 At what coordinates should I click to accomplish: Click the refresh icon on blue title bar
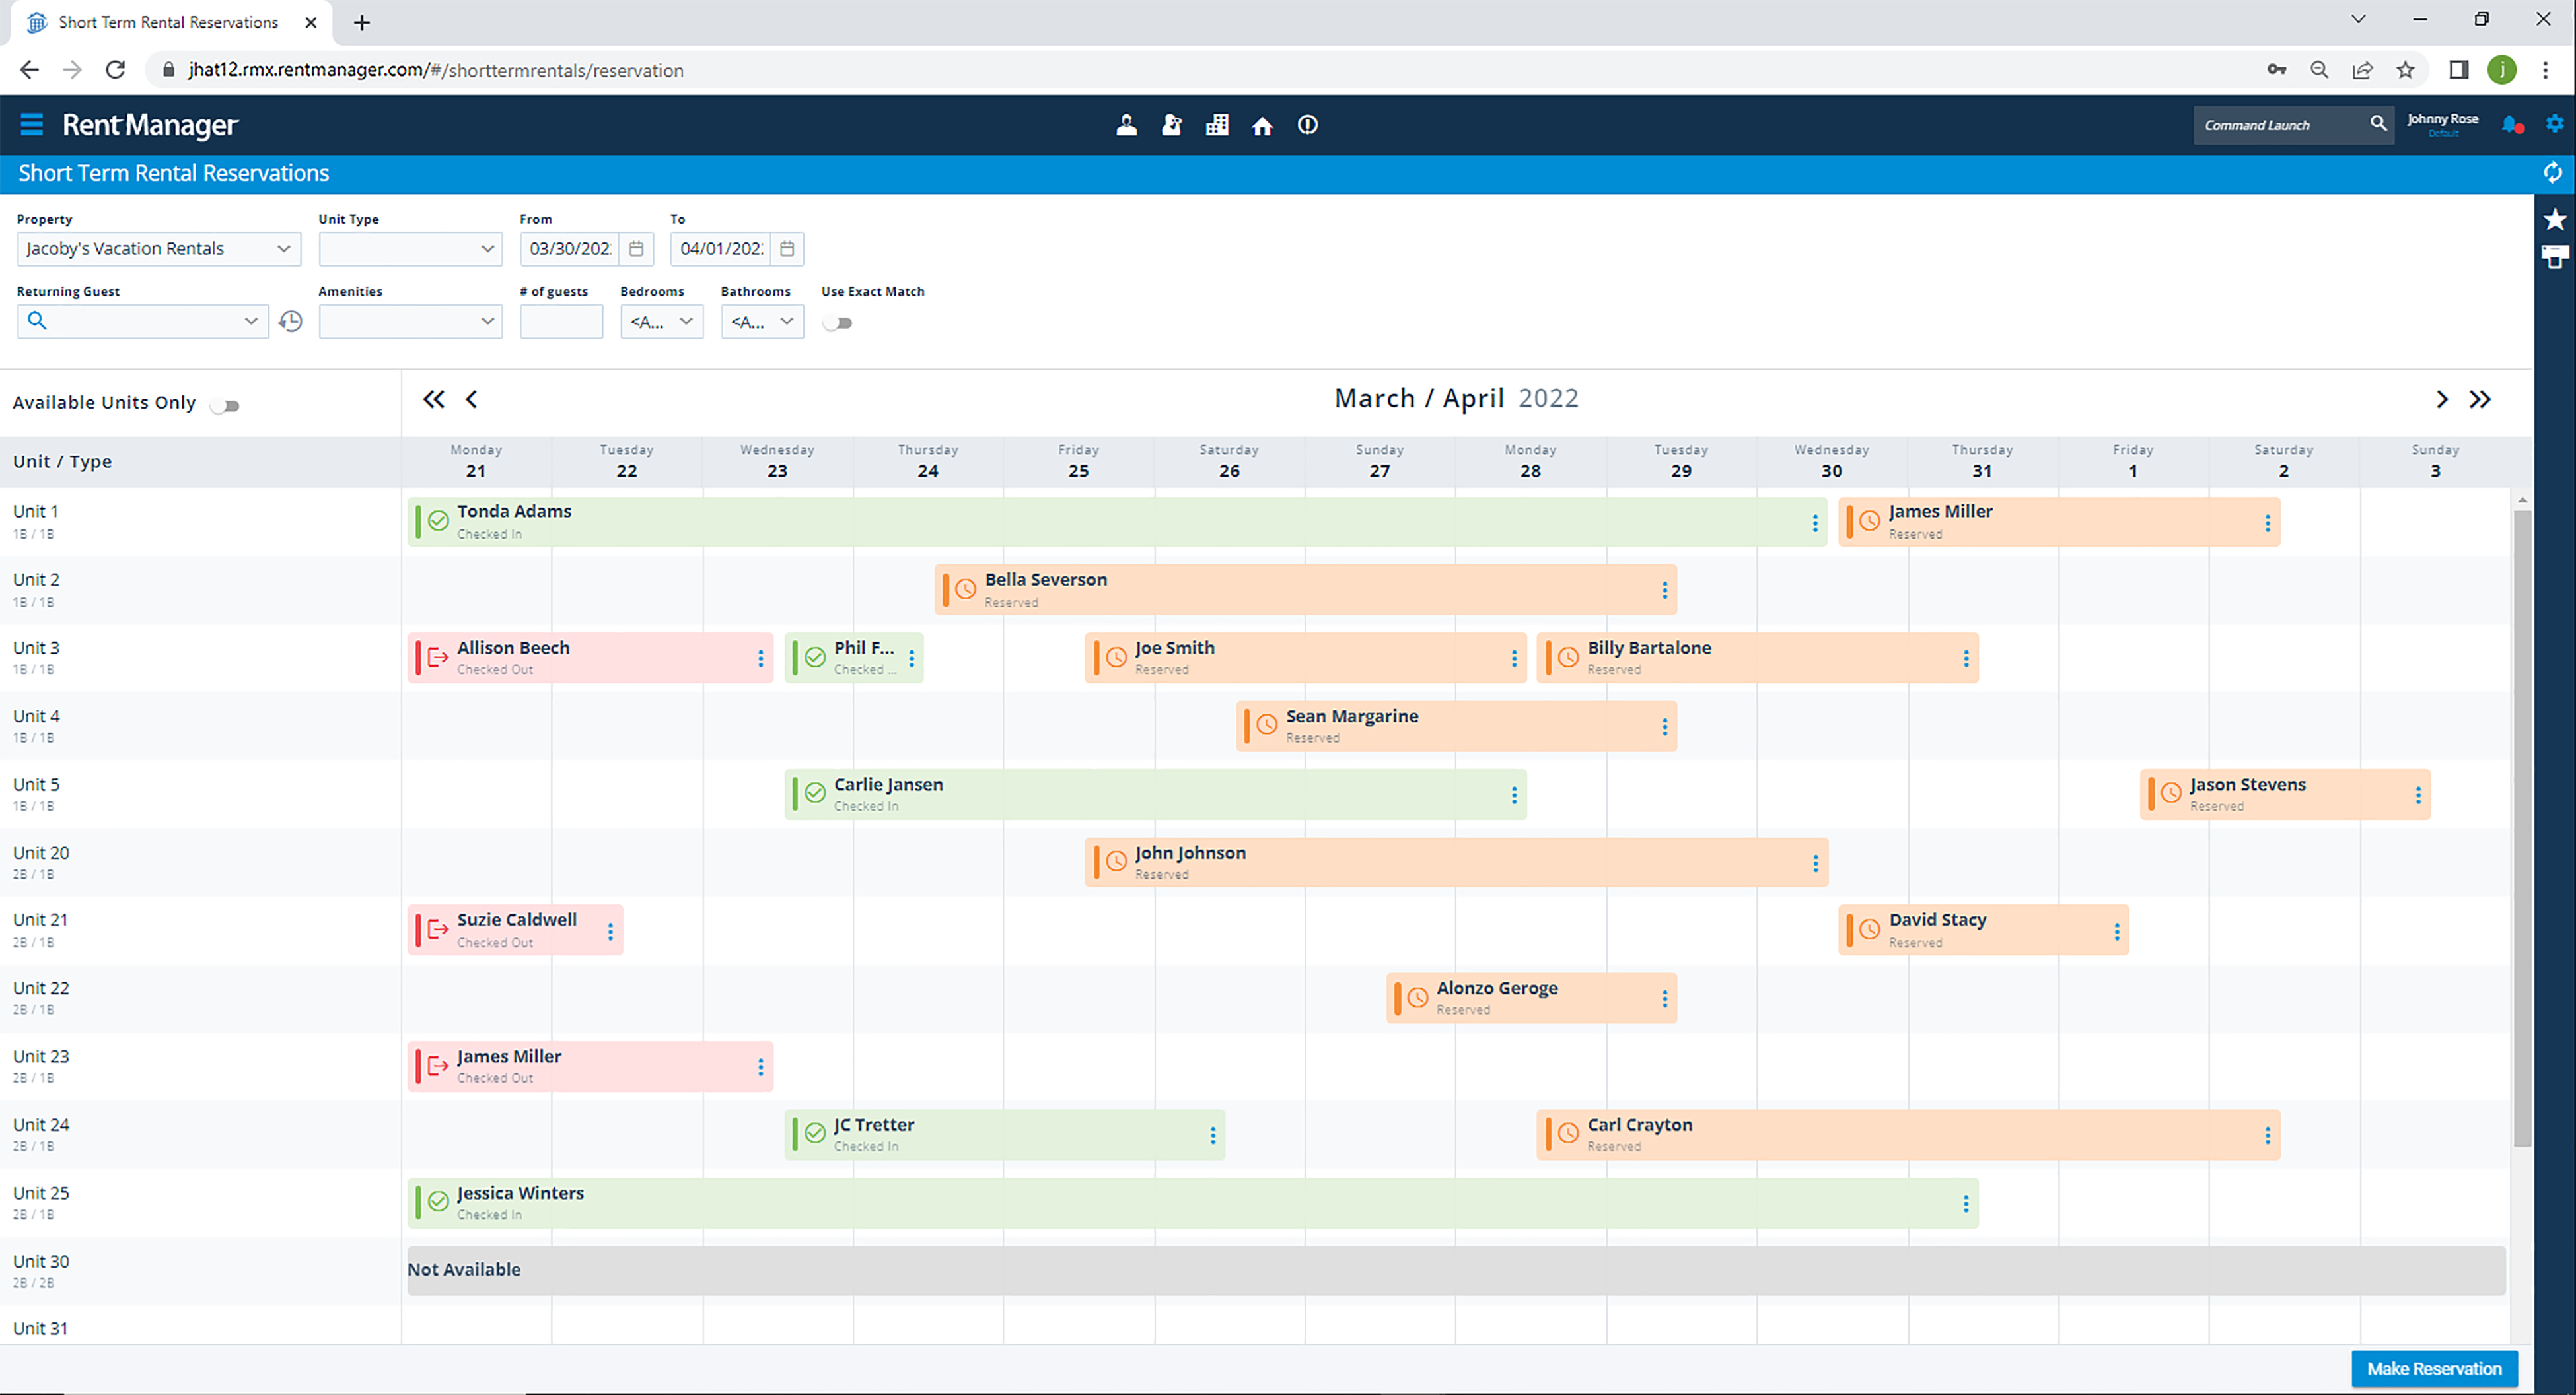pos(2553,173)
